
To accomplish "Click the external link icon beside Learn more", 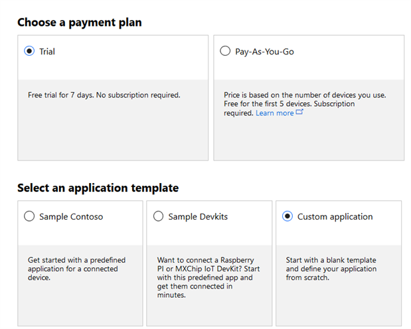I will click(x=299, y=113).
